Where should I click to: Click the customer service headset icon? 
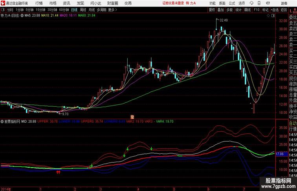tap(251, 3)
